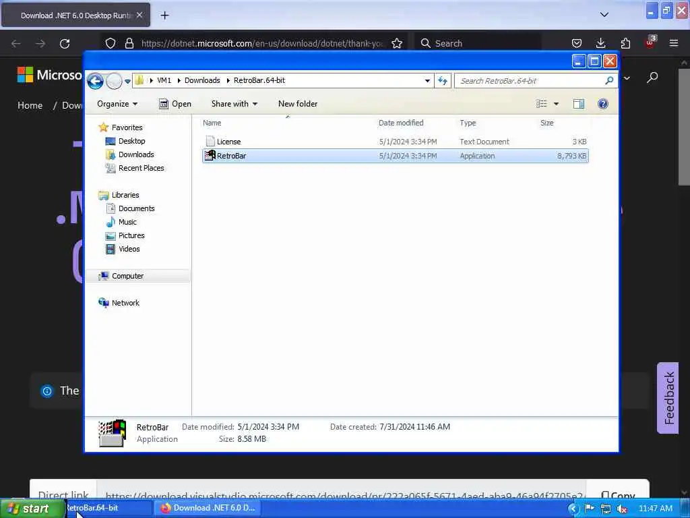Switch to Download .NET 6.0 taskbar button

[208, 508]
